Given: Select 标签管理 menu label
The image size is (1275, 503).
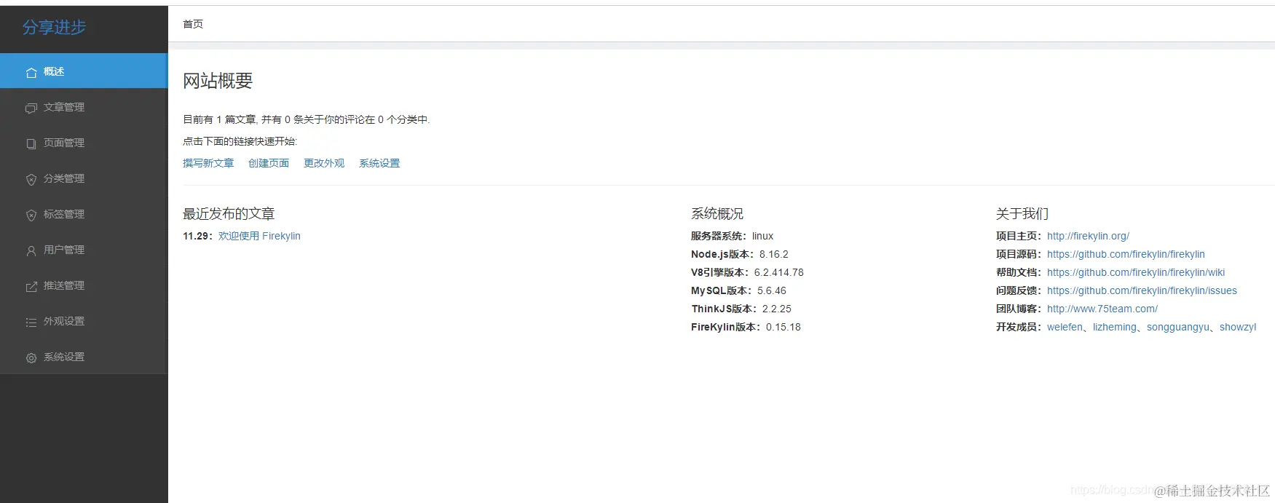Looking at the screenshot, I should [64, 214].
